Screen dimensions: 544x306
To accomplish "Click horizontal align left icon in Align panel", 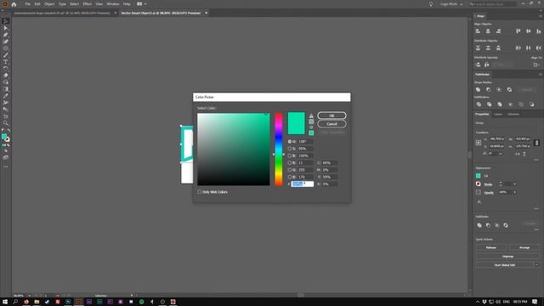I will 478,31.
